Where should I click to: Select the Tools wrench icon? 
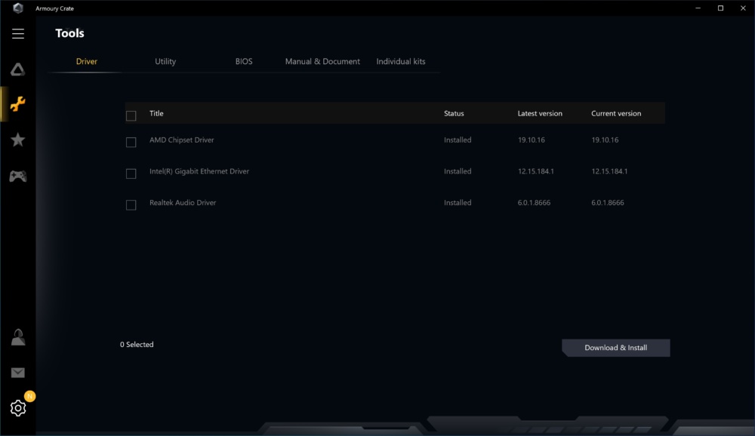(18, 104)
